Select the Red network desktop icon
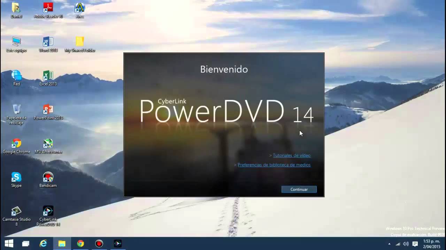The height and width of the screenshot is (250, 446). (16, 78)
